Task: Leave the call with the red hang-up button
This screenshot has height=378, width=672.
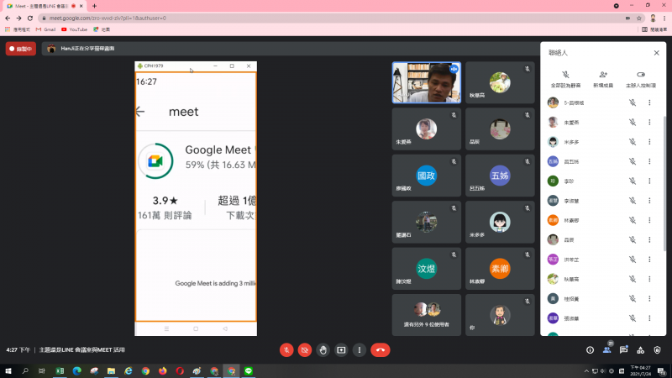Action: [x=381, y=350]
